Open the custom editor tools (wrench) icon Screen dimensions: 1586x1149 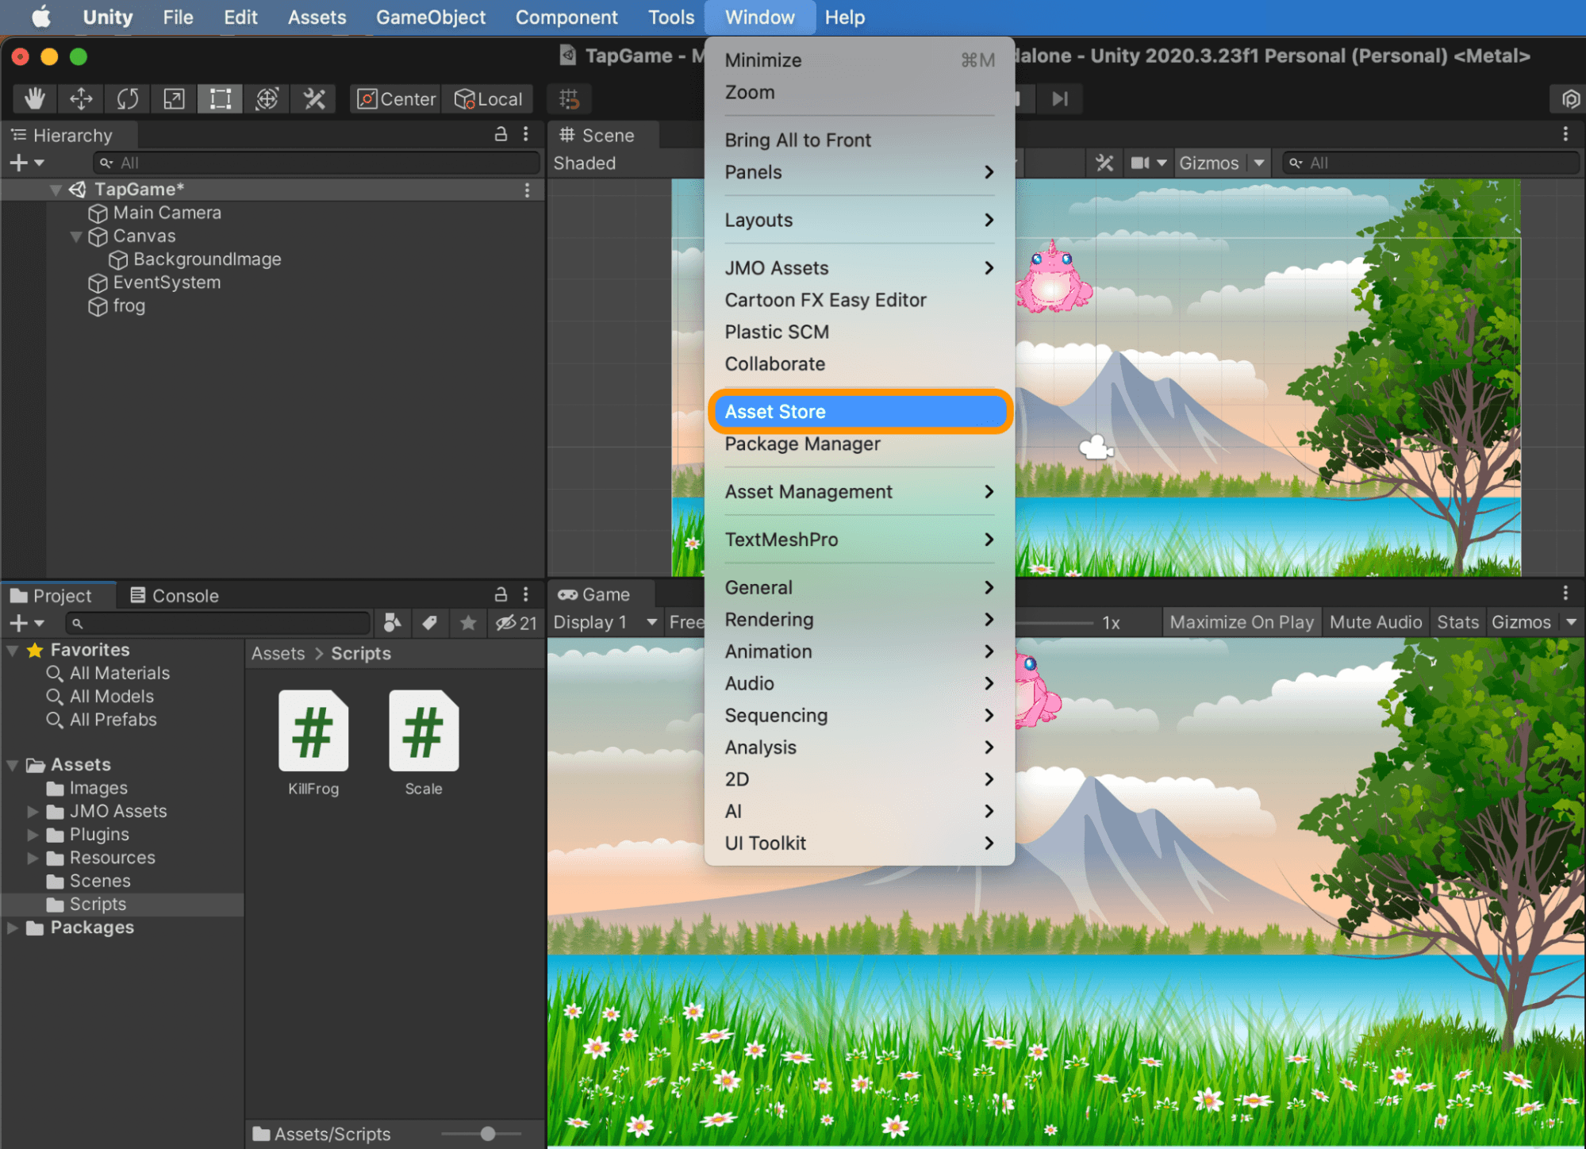point(313,98)
